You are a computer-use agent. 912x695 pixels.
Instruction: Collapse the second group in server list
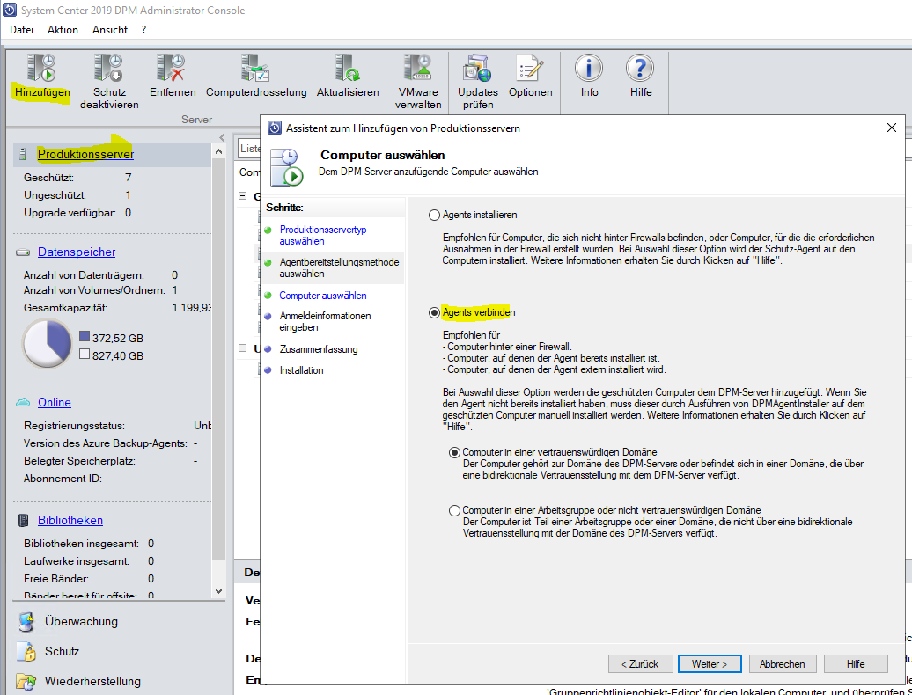coord(243,348)
